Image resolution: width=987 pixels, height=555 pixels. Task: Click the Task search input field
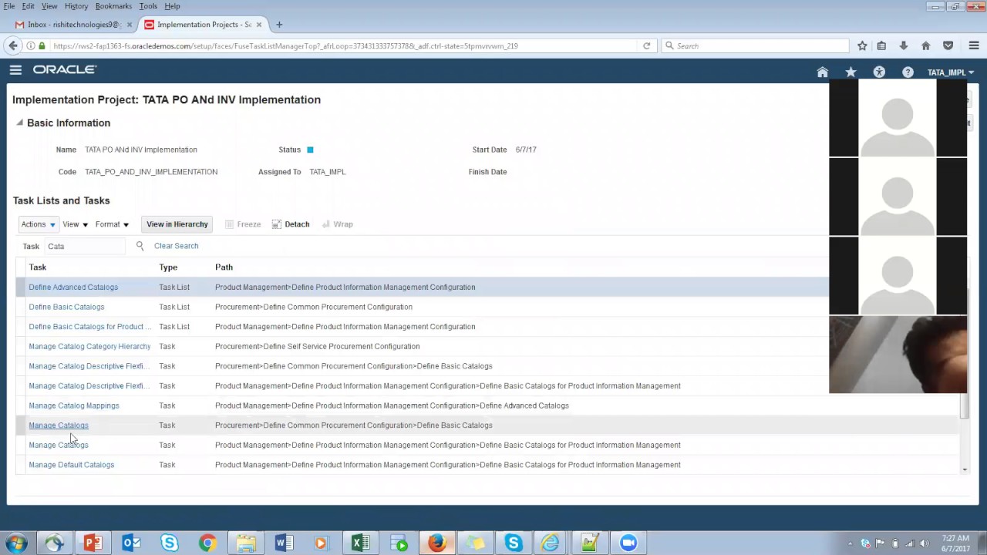tap(85, 246)
